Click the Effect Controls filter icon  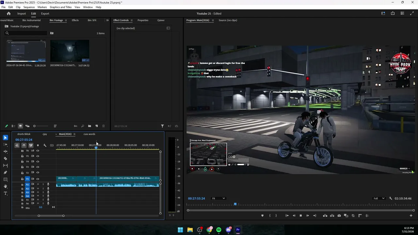tap(162, 126)
